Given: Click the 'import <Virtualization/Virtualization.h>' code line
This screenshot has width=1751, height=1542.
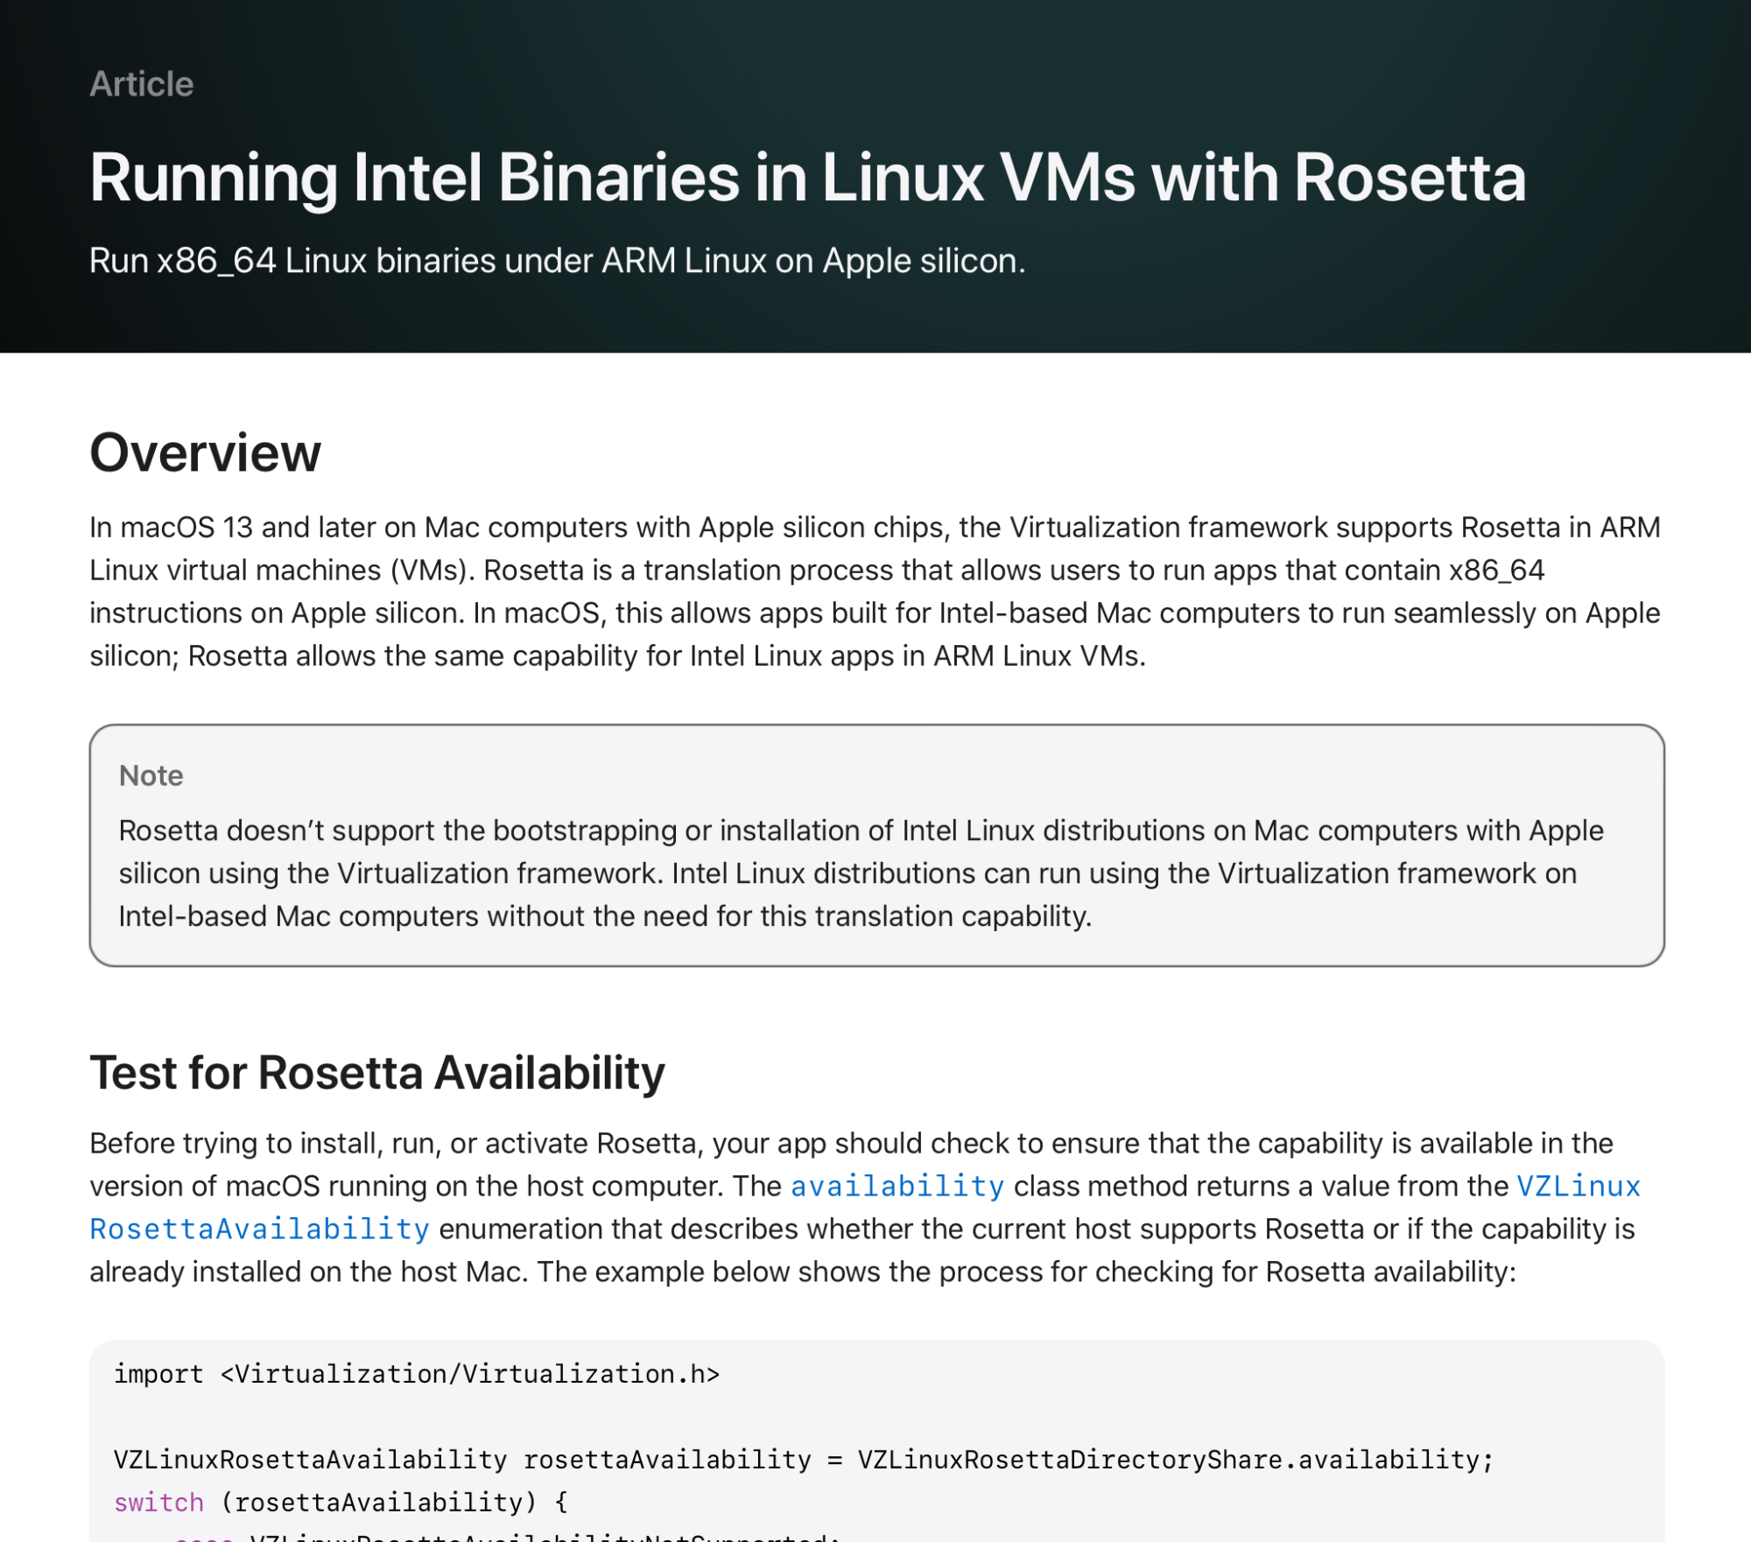Looking at the screenshot, I should [417, 1374].
